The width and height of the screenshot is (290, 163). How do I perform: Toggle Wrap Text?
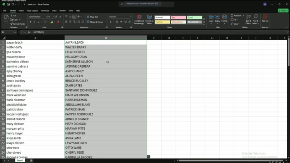[x=92, y=17]
